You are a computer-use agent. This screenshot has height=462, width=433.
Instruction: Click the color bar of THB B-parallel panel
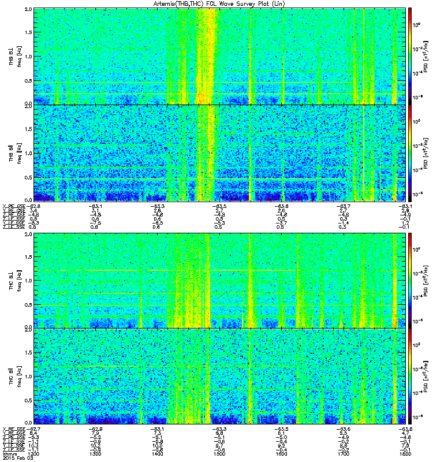click(x=410, y=153)
